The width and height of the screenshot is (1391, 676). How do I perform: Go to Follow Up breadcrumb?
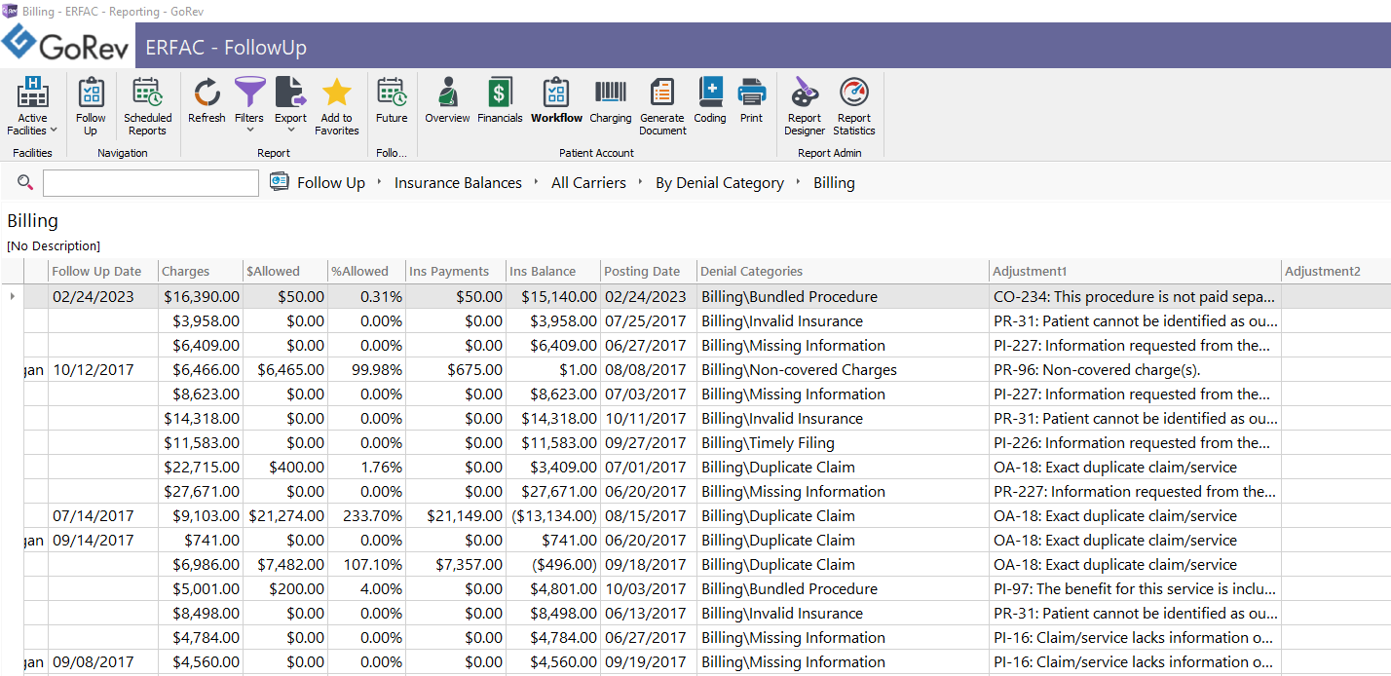coord(331,182)
